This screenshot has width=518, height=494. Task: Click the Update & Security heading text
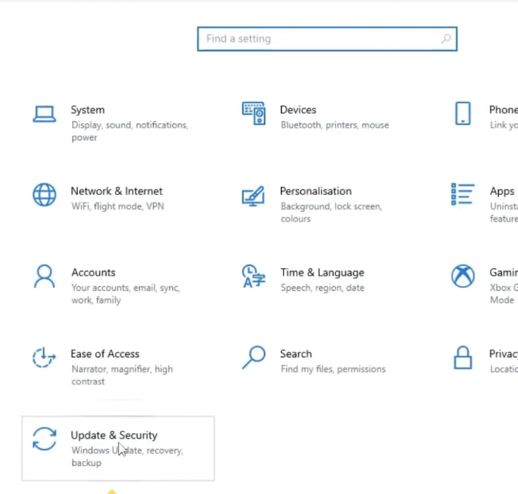click(x=114, y=435)
